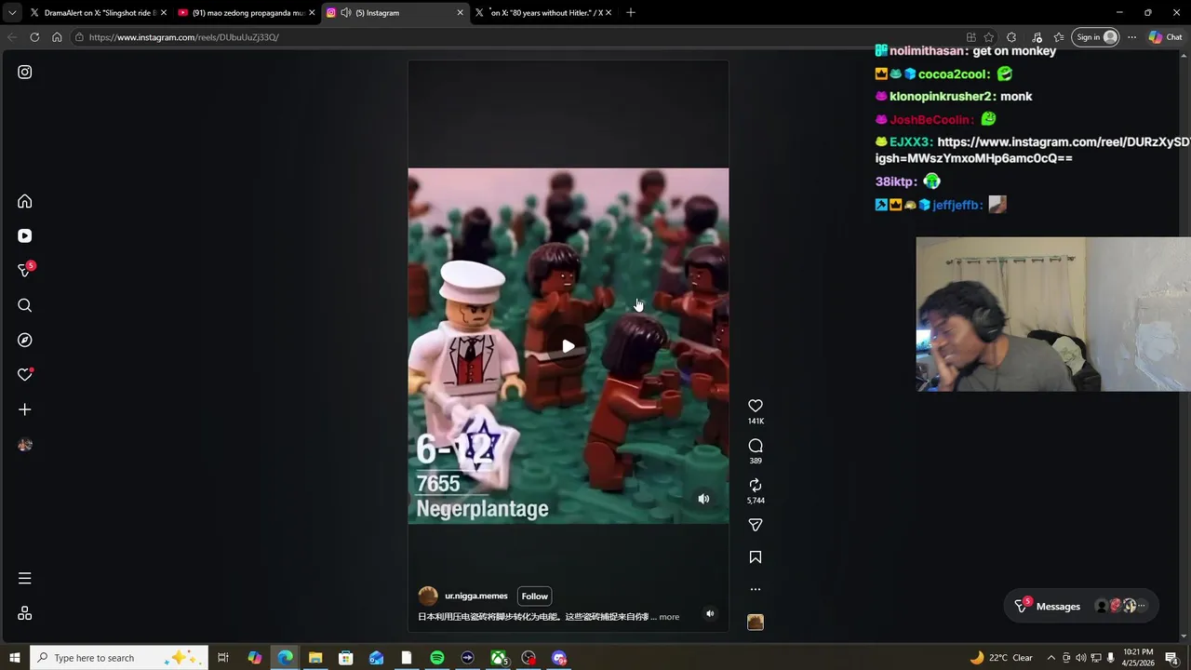Save the reel with bookmark icon
This screenshot has width=1191, height=670.
coord(756,557)
